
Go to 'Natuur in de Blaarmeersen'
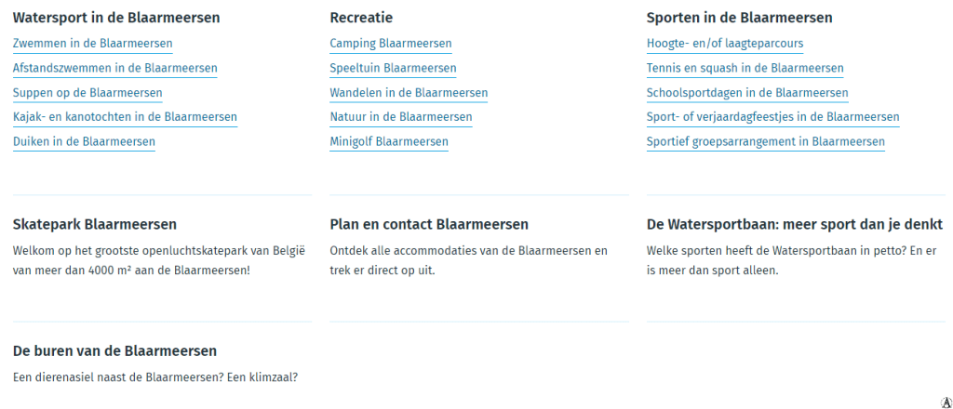[x=401, y=117]
